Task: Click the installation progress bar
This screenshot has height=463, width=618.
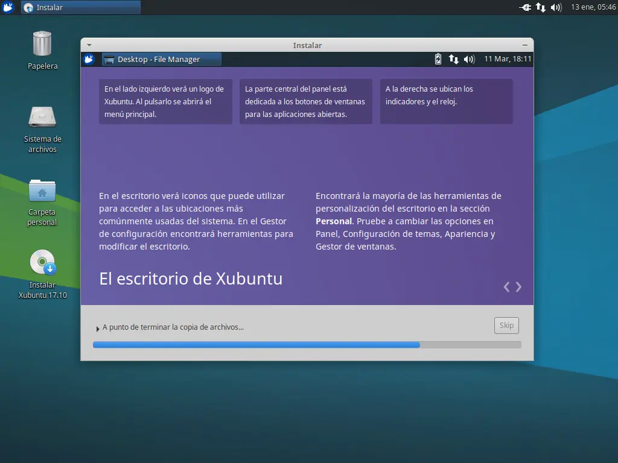Action: 307,345
